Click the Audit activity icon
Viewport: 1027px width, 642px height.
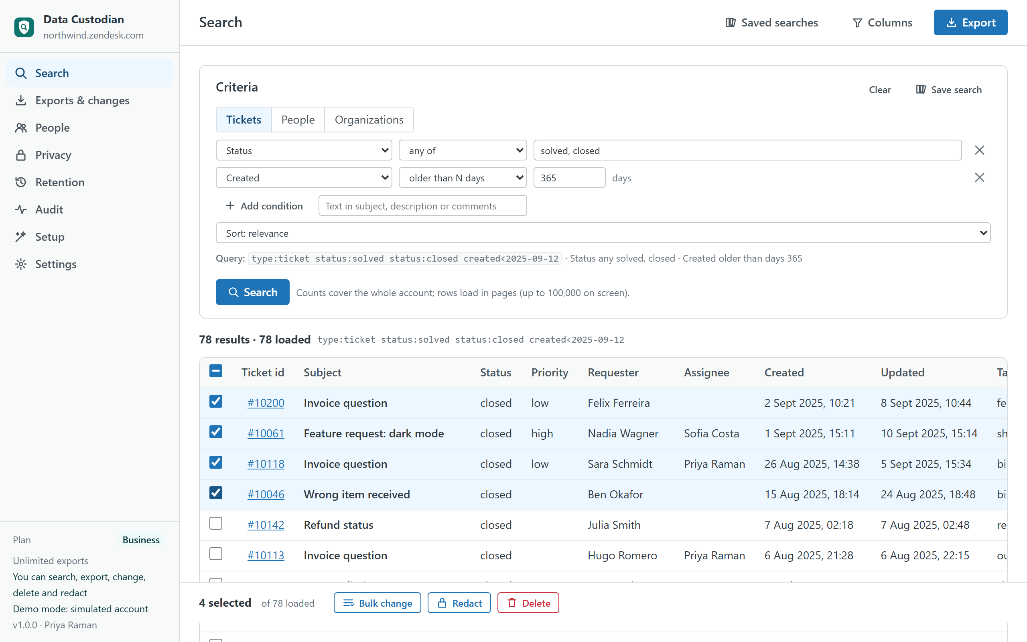[21, 209]
